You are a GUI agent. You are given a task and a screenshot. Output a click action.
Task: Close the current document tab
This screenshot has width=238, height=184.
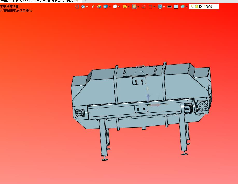[x=77, y=1]
